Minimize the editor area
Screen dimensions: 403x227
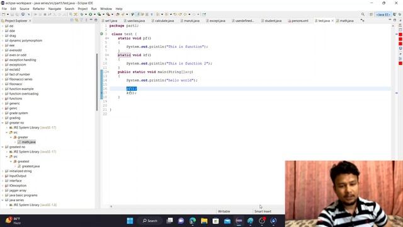point(390,20)
